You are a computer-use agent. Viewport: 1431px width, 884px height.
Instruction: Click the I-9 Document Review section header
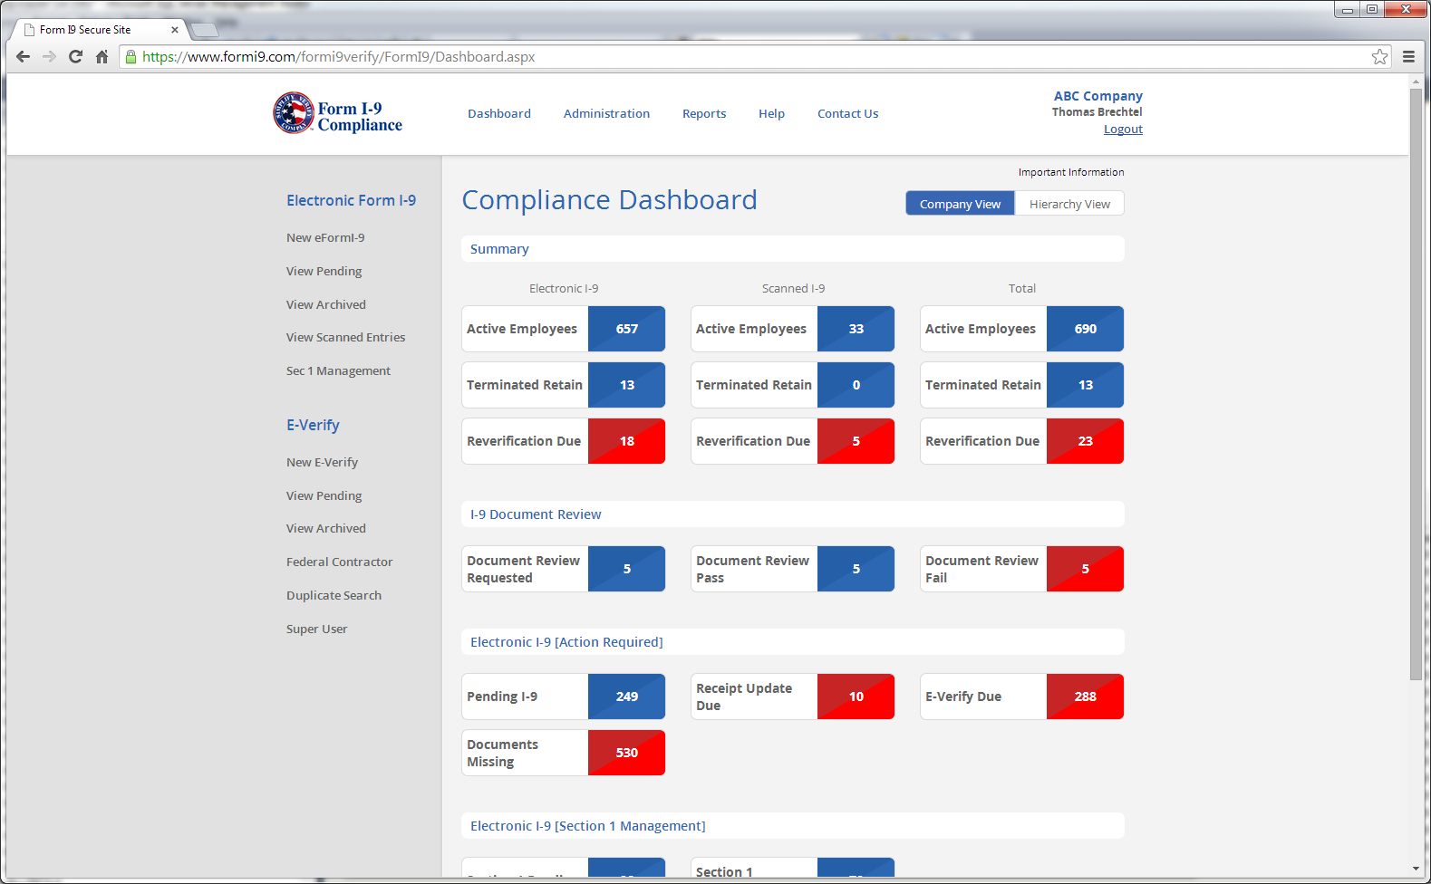[792, 514]
